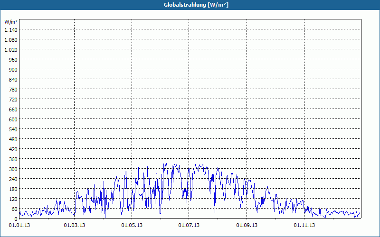Select the 960 y-axis label
This screenshot has width=380, height=237.
[13, 60]
